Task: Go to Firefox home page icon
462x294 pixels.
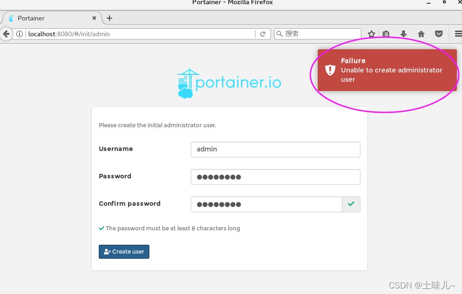Action: (x=421, y=34)
